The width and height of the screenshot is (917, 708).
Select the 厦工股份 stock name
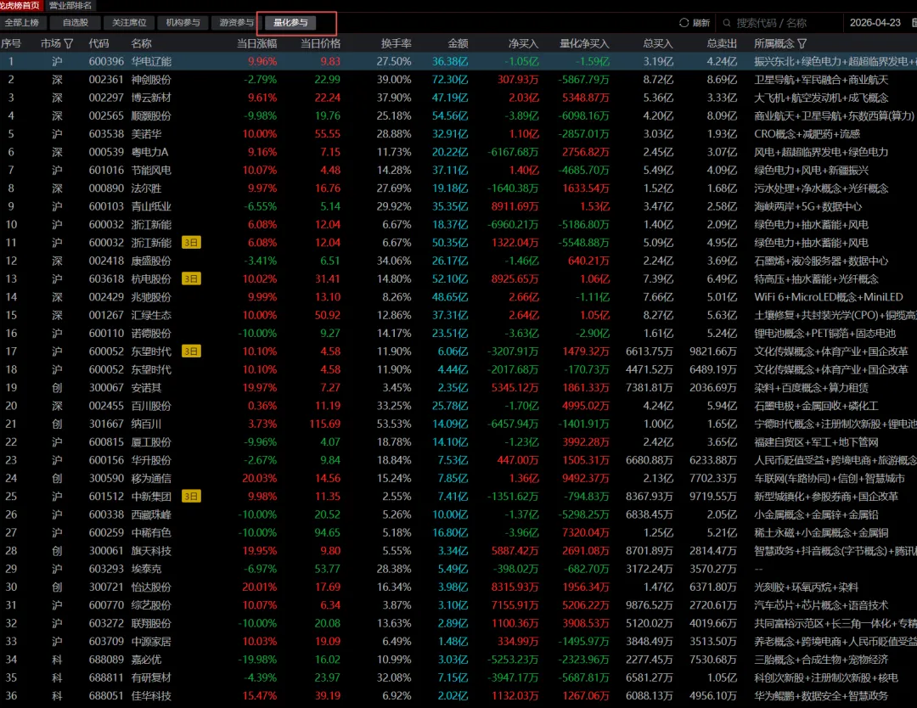tap(151, 442)
